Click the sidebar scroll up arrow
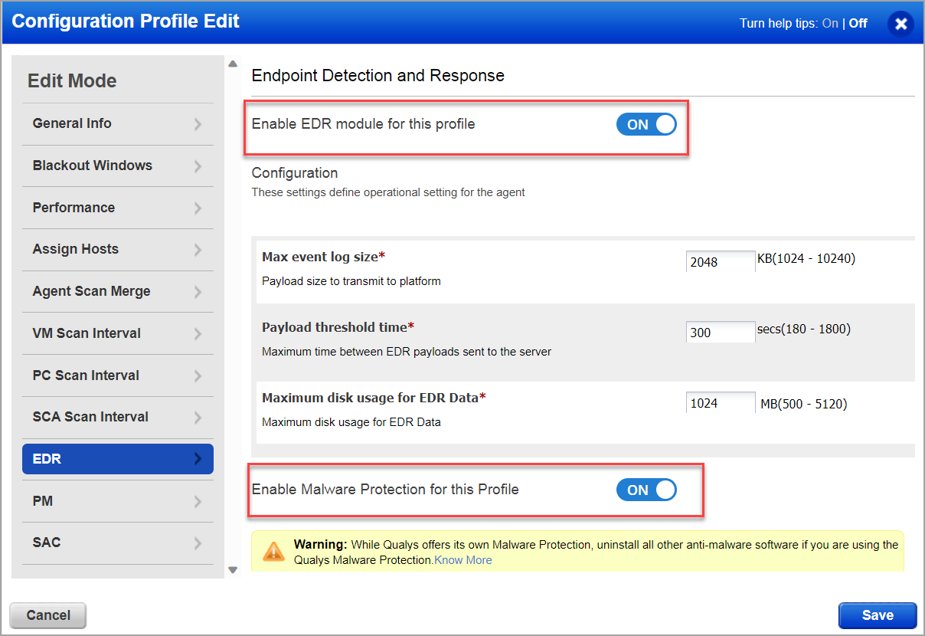Image resolution: width=925 pixels, height=636 pixels. tap(233, 64)
